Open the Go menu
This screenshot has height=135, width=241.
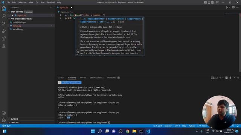coord(37,3)
